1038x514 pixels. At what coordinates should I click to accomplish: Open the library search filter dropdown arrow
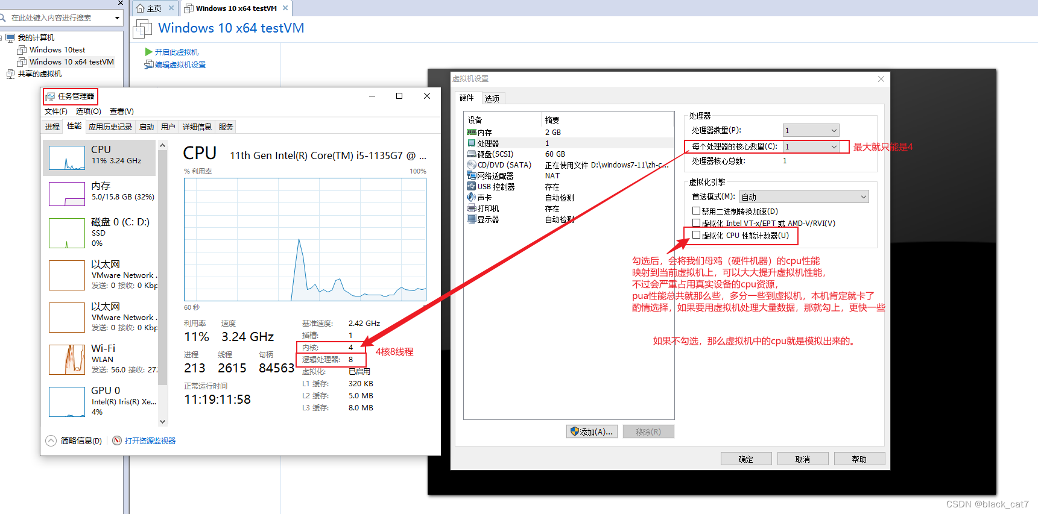point(117,18)
